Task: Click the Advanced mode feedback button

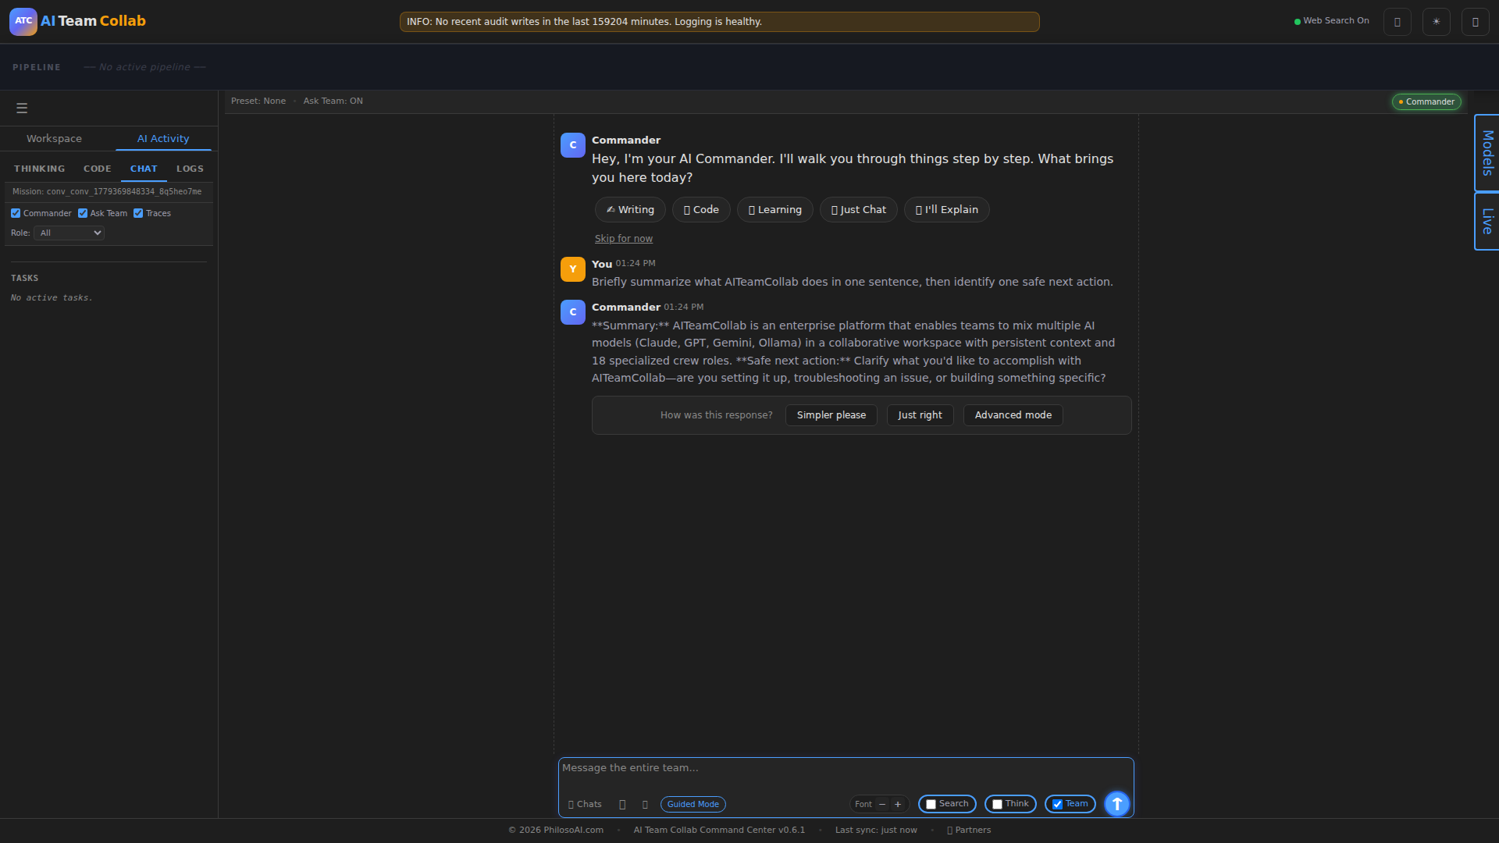Action: pyautogui.click(x=1013, y=415)
